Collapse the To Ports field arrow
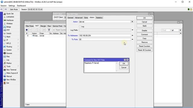The width and height of the screenshot is (193, 108). (132, 39)
